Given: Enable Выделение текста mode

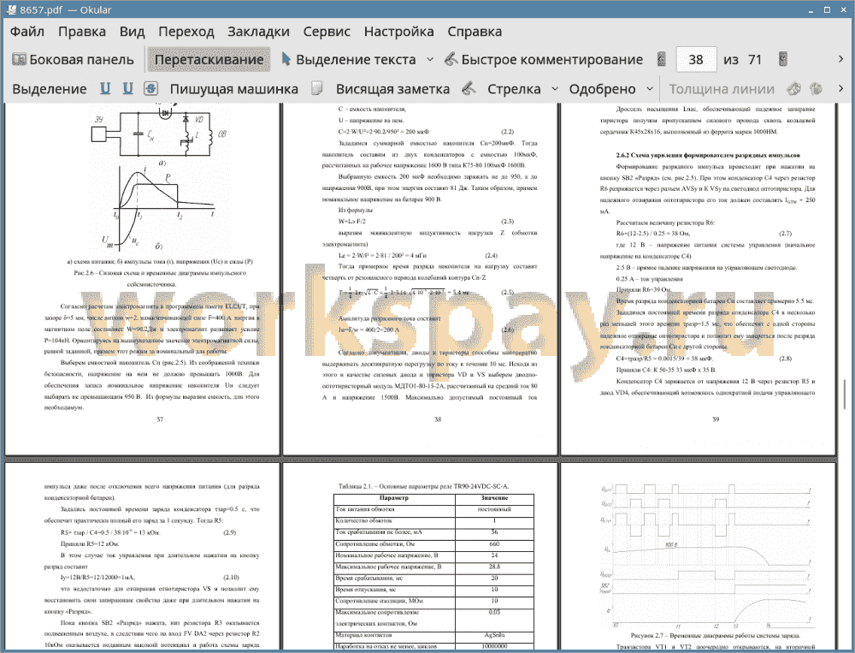Looking at the screenshot, I should tap(349, 60).
